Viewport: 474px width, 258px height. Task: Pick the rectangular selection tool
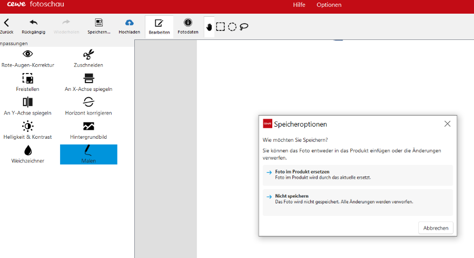(x=220, y=27)
